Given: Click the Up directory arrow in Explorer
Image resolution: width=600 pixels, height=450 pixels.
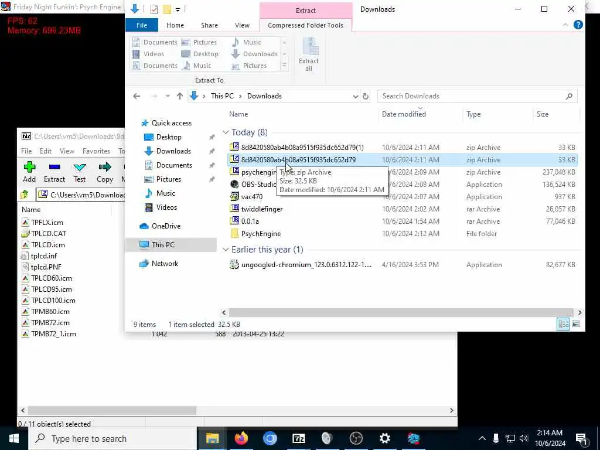Looking at the screenshot, I should click(180, 96).
